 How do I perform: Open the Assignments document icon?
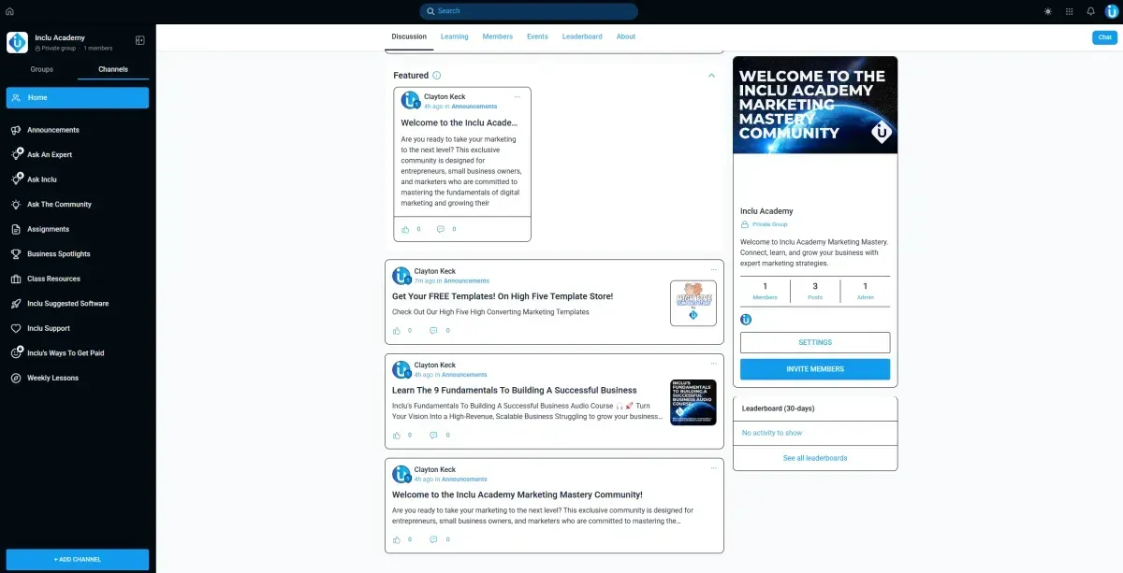16,229
